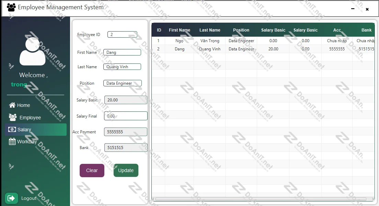Click the app logo in title bar
Viewport: 379px width, 206px height.
click(11, 8)
